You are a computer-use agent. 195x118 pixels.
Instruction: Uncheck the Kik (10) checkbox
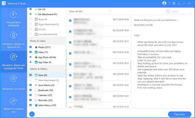pyautogui.click(x=31, y=9)
